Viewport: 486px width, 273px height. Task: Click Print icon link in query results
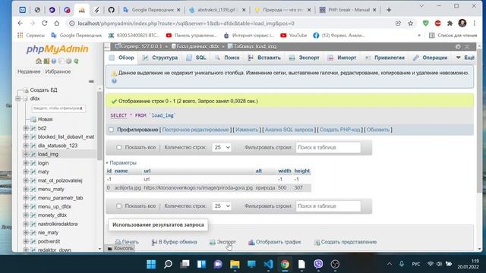[127, 242]
